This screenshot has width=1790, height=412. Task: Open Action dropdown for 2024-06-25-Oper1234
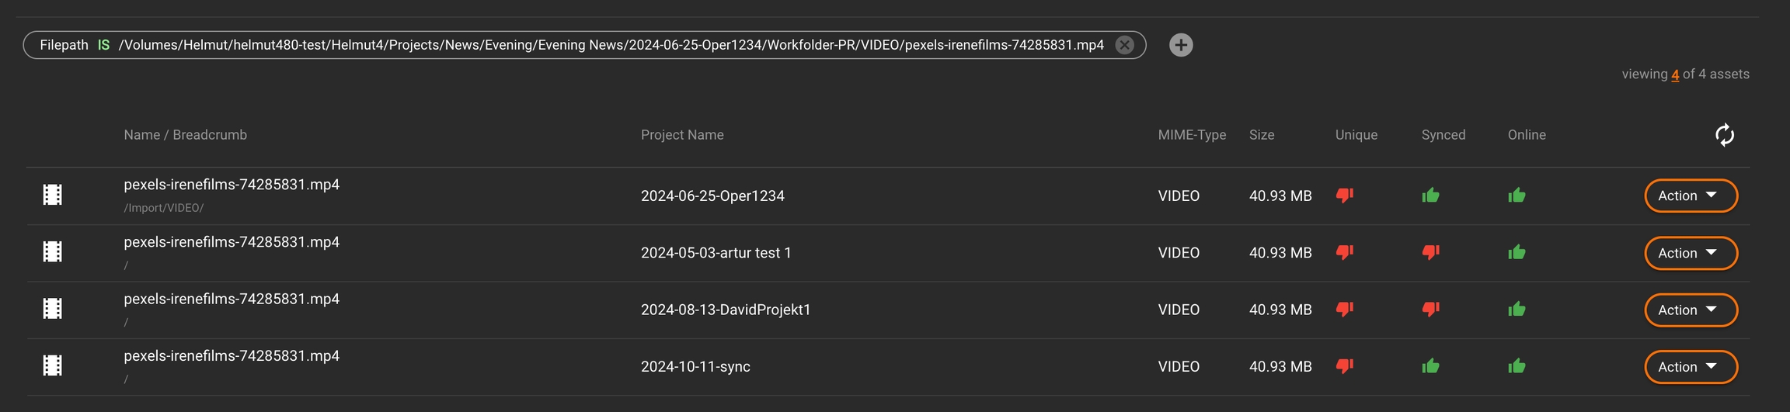1691,196
